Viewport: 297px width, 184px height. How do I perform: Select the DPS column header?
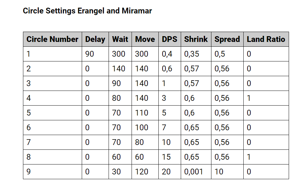170,39
